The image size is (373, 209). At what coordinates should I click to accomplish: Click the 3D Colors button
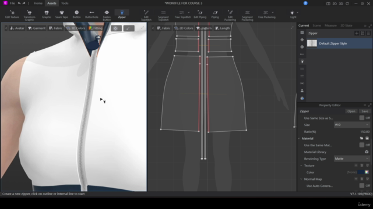pyautogui.click(x=76, y=28)
